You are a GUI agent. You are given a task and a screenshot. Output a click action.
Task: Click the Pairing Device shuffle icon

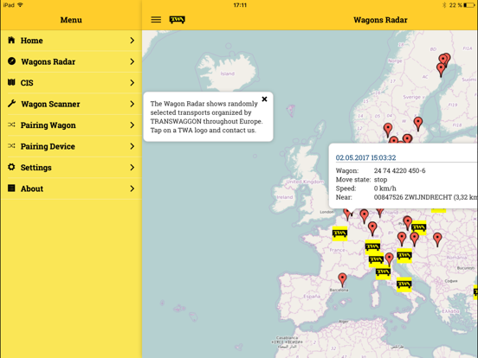point(11,146)
